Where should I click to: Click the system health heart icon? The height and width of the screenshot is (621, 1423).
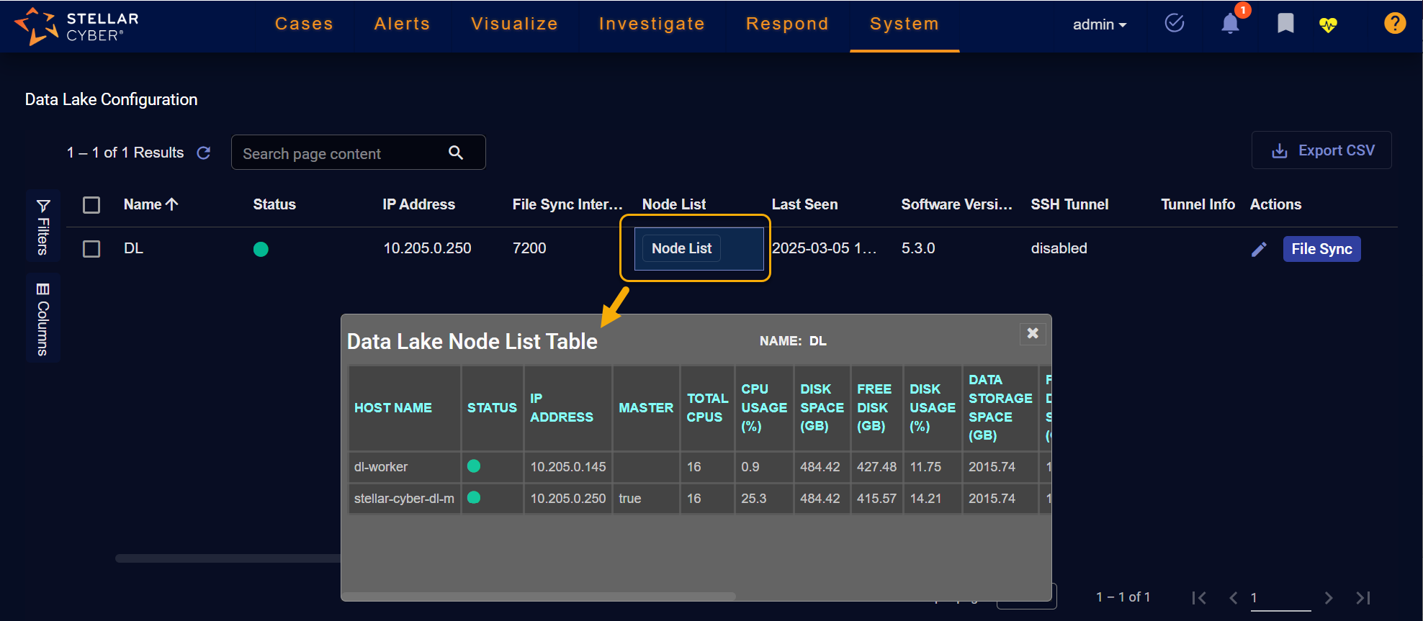coord(1328,25)
